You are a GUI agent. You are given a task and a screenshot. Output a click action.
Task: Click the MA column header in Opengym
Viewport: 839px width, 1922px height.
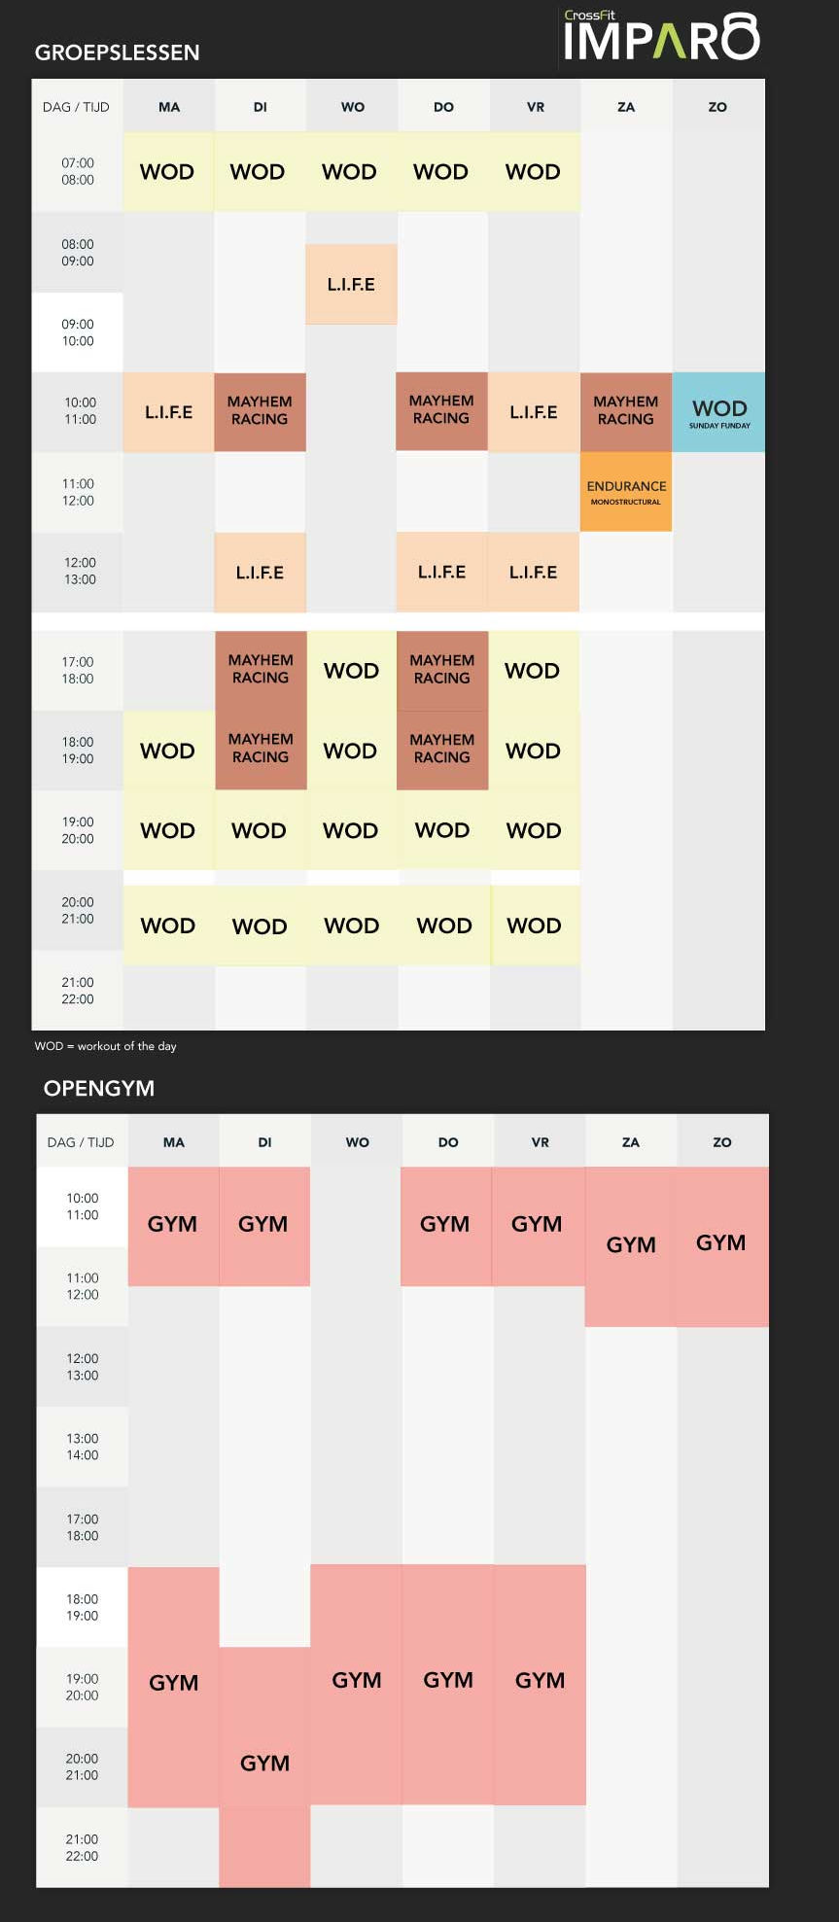pos(174,1142)
